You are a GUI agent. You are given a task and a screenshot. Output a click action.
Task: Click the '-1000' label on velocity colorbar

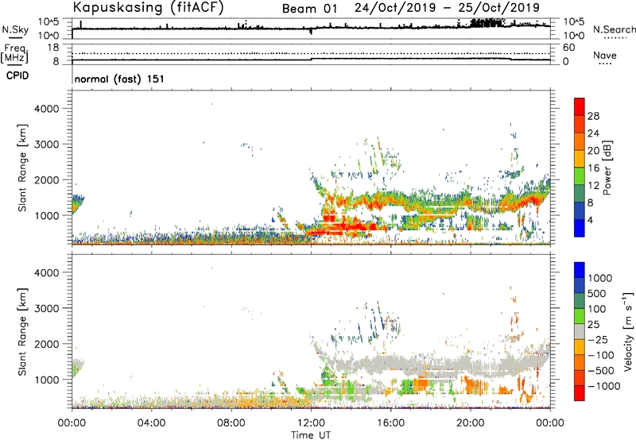[x=603, y=386]
